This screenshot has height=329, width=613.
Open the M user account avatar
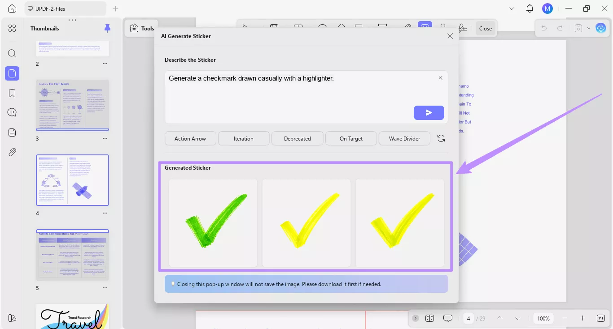[547, 9]
